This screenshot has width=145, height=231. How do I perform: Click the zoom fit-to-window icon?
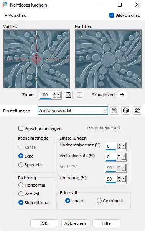point(68,95)
